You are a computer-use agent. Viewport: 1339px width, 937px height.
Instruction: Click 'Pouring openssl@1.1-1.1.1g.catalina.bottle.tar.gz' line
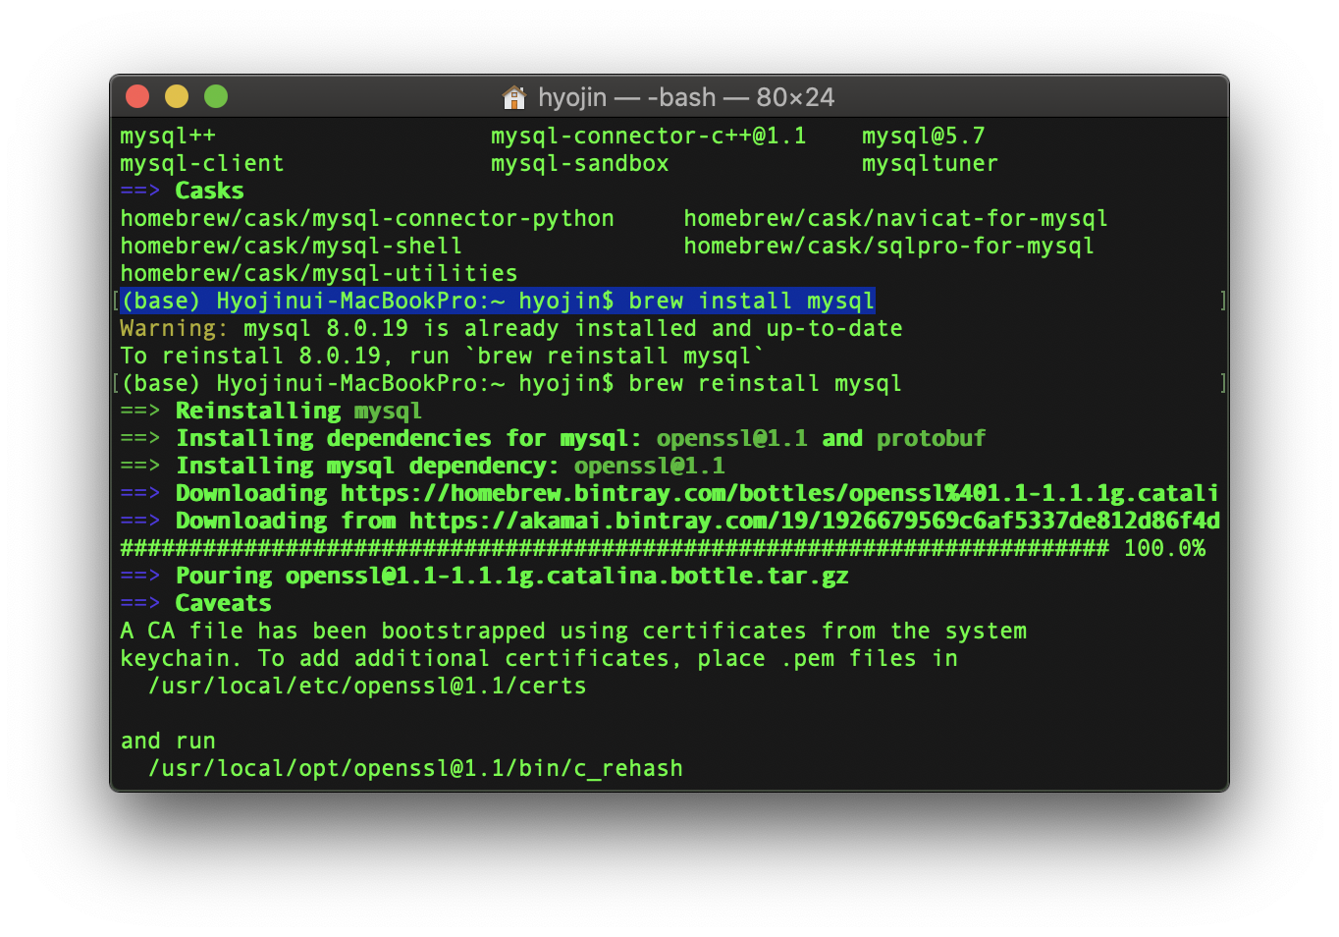[x=484, y=576]
